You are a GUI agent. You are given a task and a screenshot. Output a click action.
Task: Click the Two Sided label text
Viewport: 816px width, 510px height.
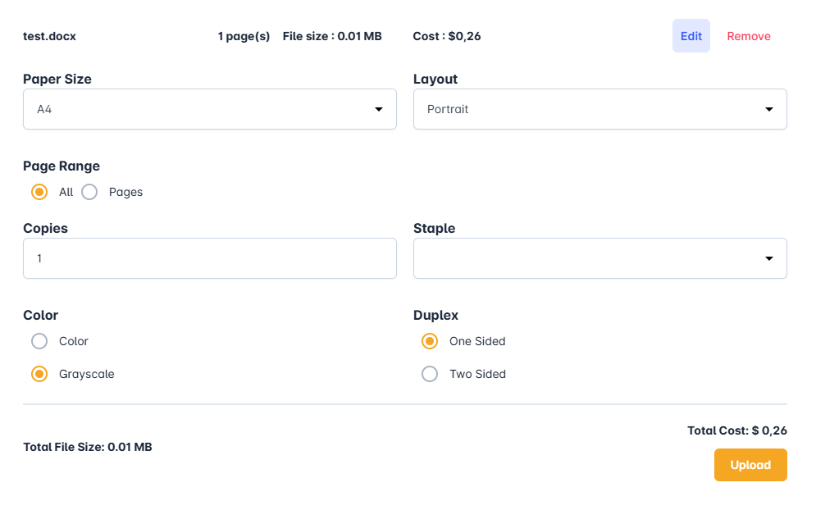pos(477,374)
